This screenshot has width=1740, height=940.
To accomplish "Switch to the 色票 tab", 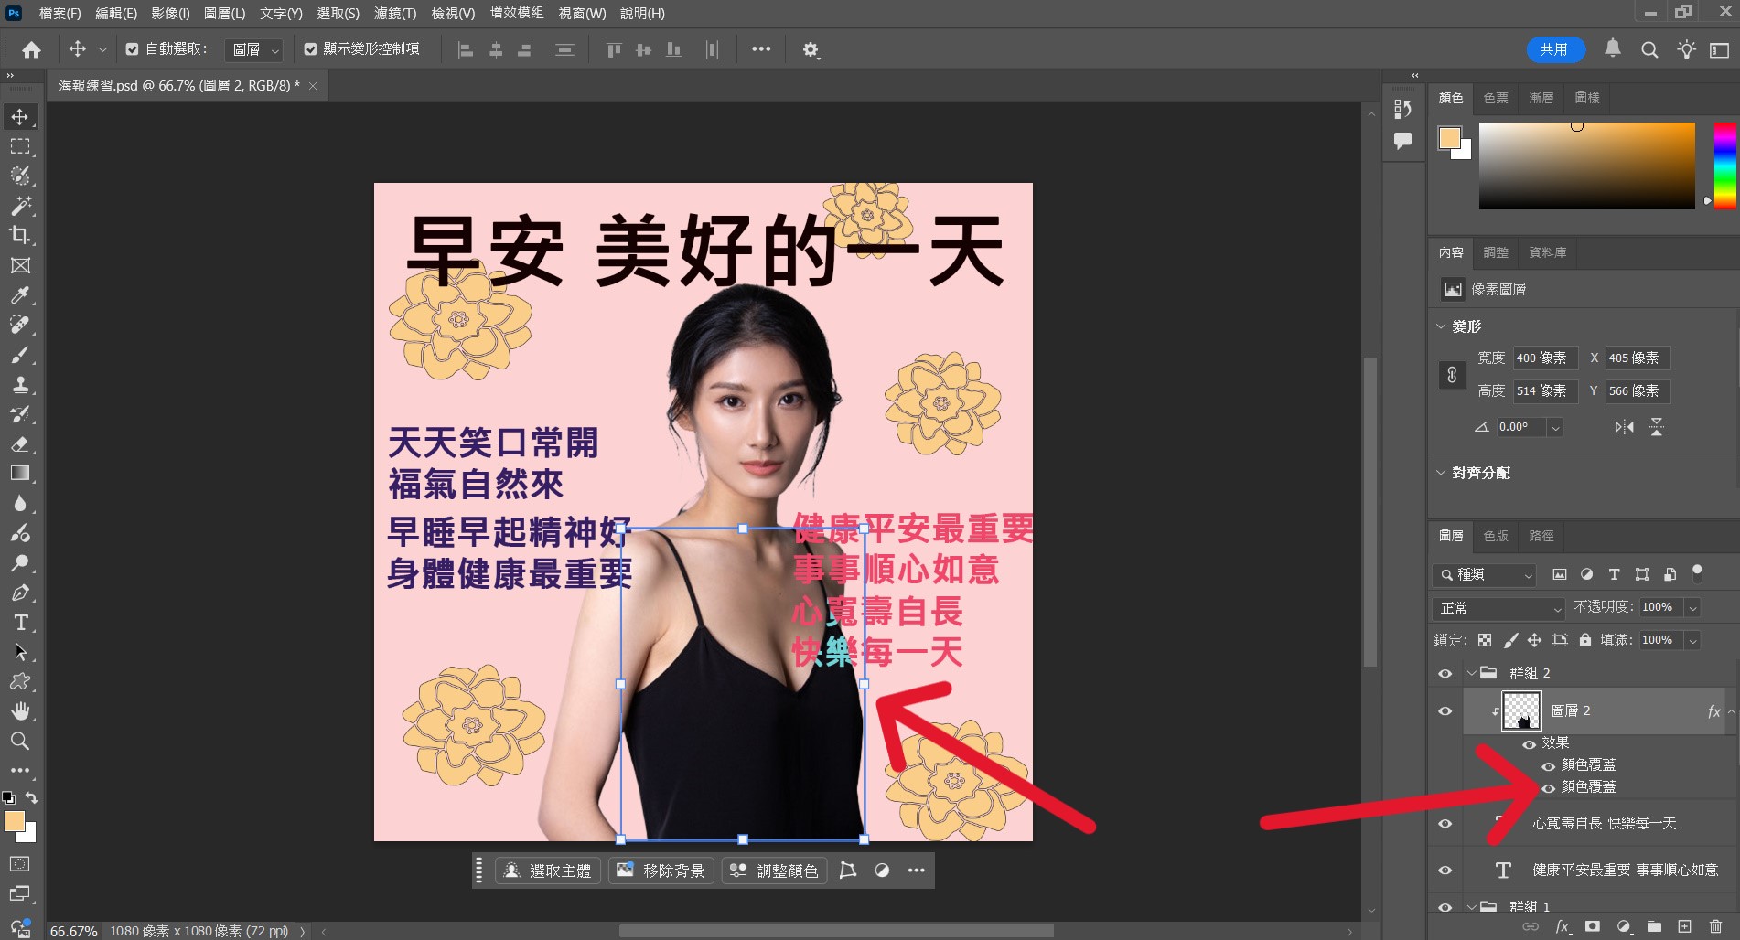I will (x=1496, y=98).
